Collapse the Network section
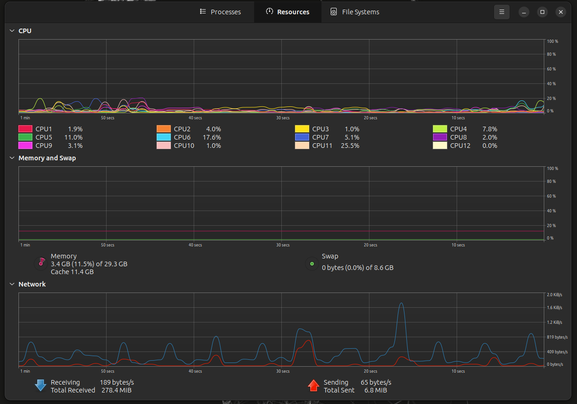Image resolution: width=577 pixels, height=404 pixels. coord(12,284)
